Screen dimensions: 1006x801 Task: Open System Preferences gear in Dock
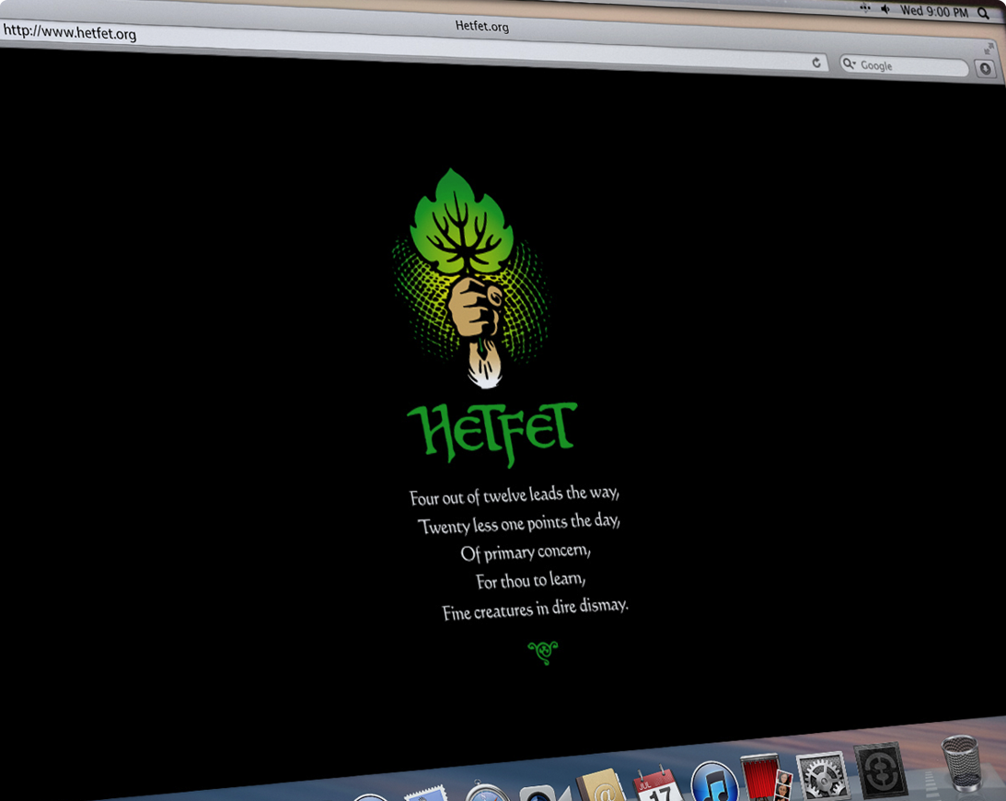click(x=823, y=774)
